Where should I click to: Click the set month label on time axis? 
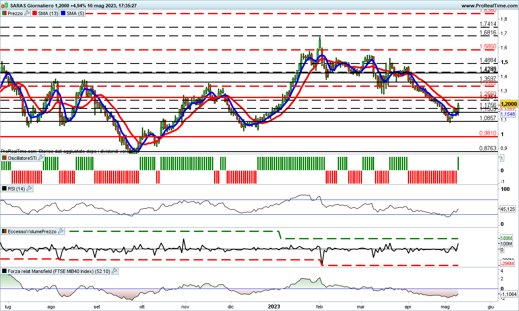97,307
